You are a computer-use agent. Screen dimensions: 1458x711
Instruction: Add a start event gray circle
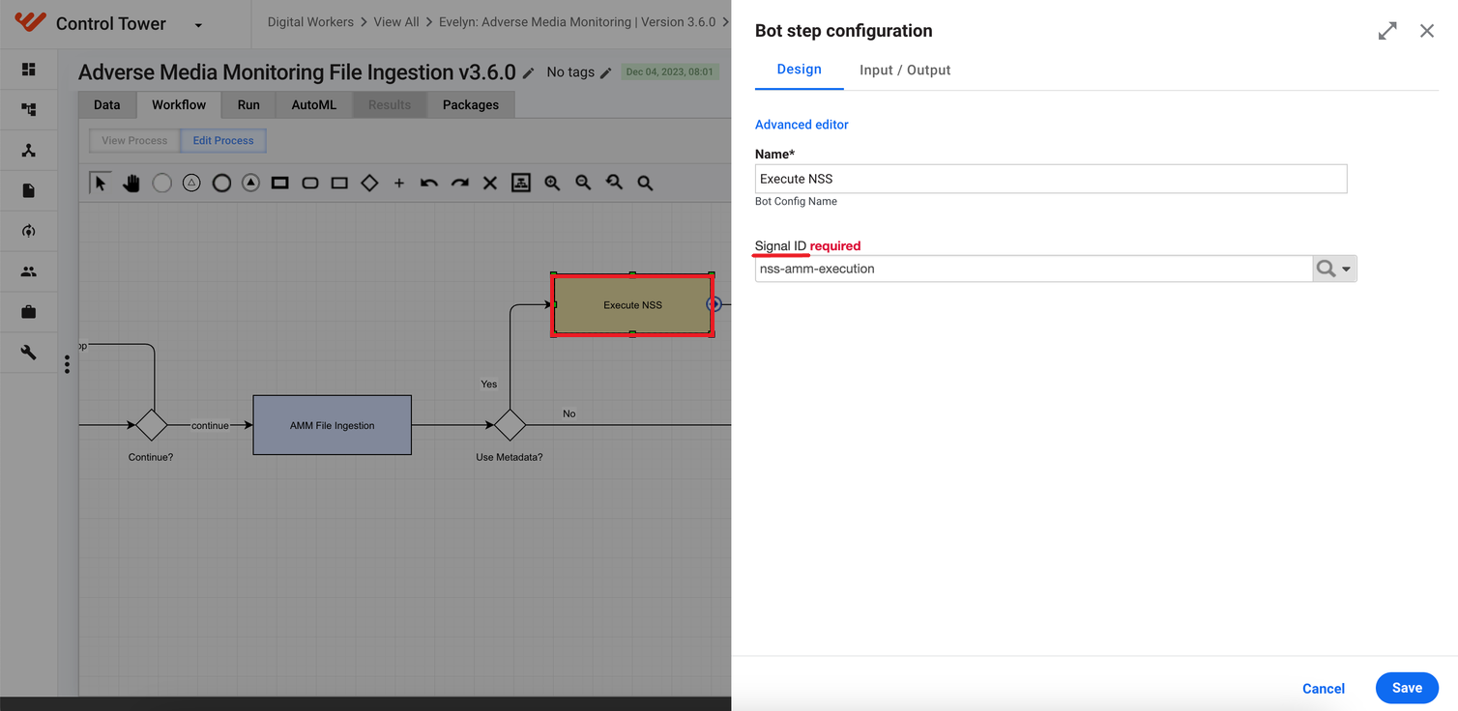161,183
